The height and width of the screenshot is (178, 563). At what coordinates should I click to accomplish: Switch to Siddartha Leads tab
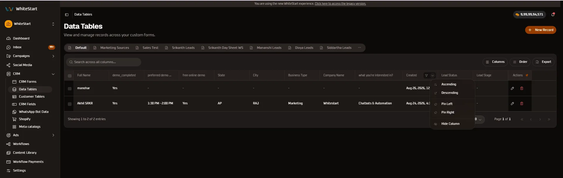pos(336,48)
